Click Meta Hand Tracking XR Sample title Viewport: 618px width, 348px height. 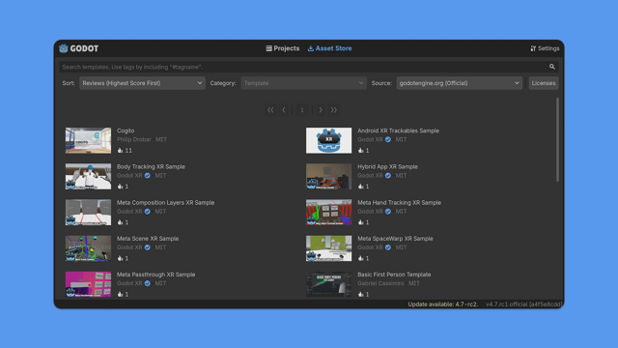[x=399, y=202]
